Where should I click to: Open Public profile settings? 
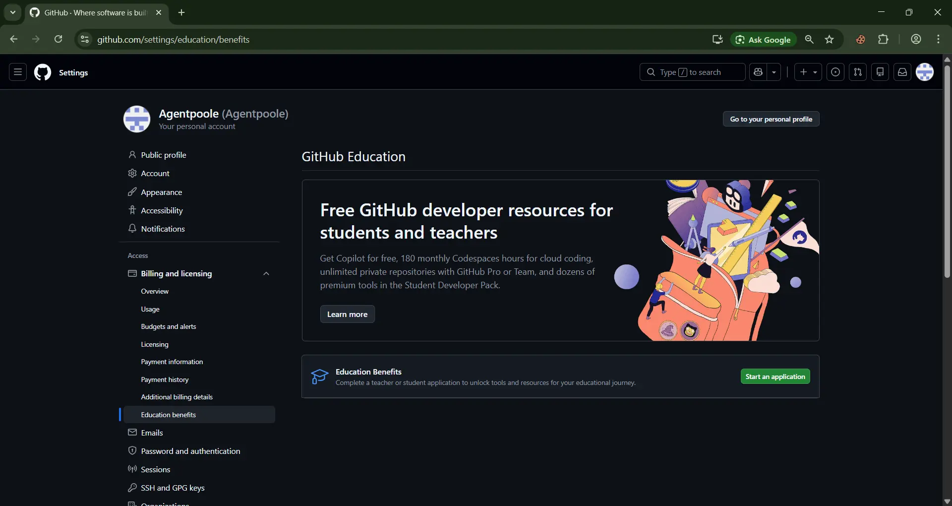pyautogui.click(x=199, y=155)
